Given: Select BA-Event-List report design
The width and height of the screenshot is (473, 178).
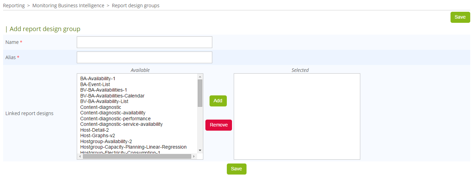Looking at the screenshot, I should coord(95,84).
